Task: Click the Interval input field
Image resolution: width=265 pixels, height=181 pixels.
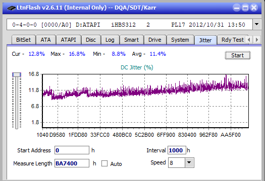Action: pos(177,150)
